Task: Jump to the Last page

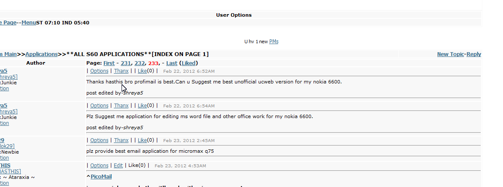Action: (171, 63)
